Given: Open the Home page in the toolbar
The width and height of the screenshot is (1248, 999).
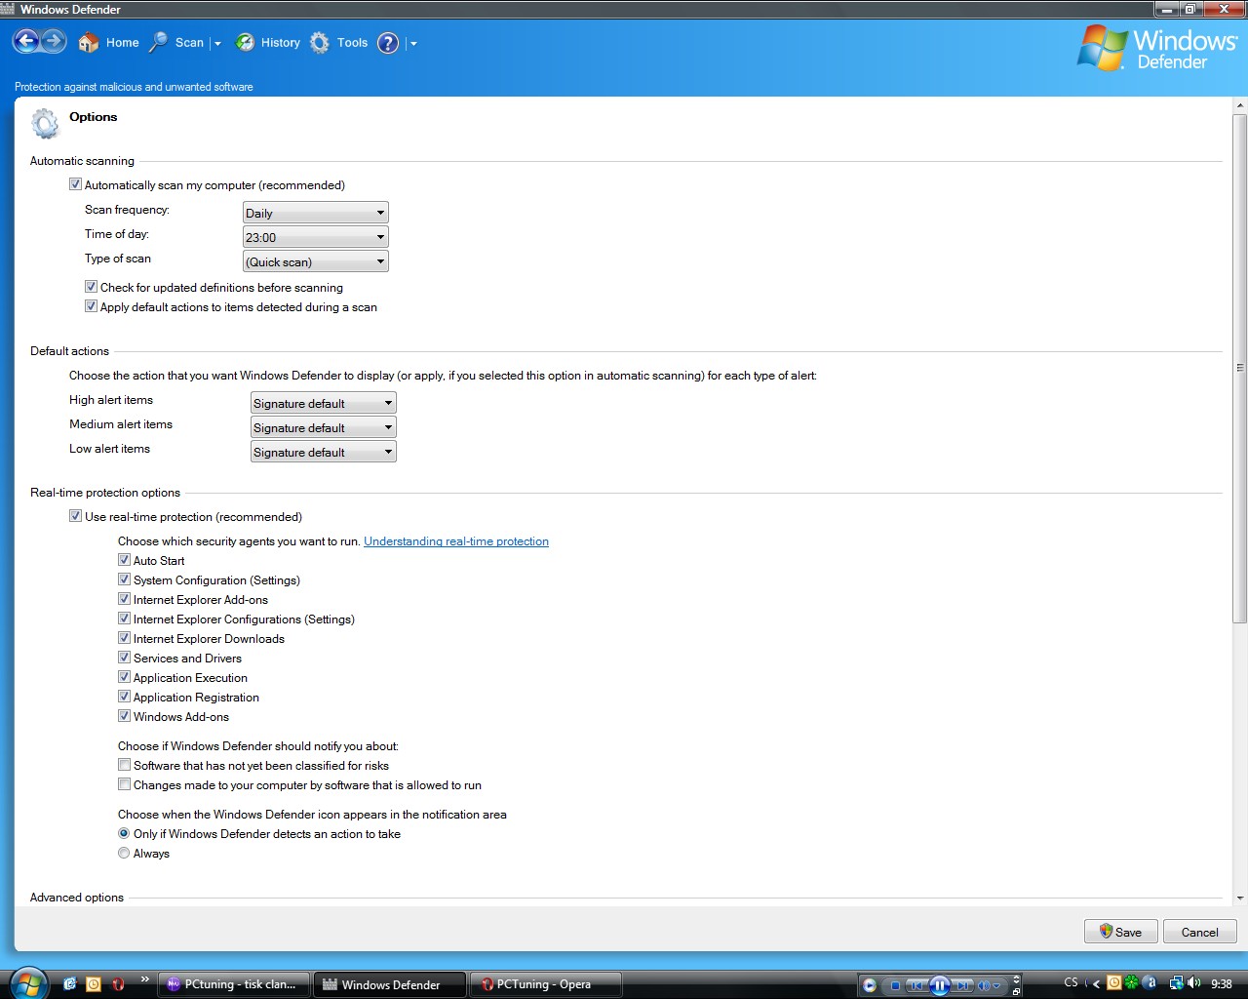Looking at the screenshot, I should tap(108, 43).
